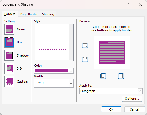Click the None setting label
This screenshot has width=147, height=115.
pos(21,29)
